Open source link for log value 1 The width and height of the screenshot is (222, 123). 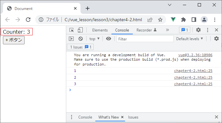[193, 71]
